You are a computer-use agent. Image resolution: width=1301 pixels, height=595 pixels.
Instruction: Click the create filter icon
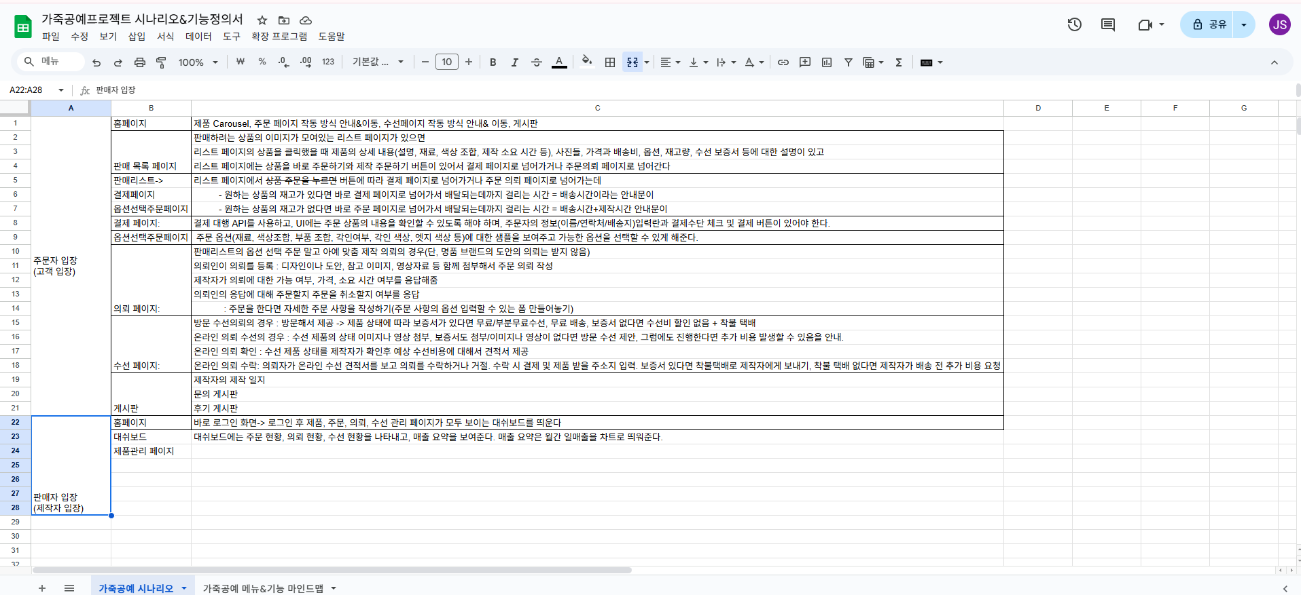849,62
